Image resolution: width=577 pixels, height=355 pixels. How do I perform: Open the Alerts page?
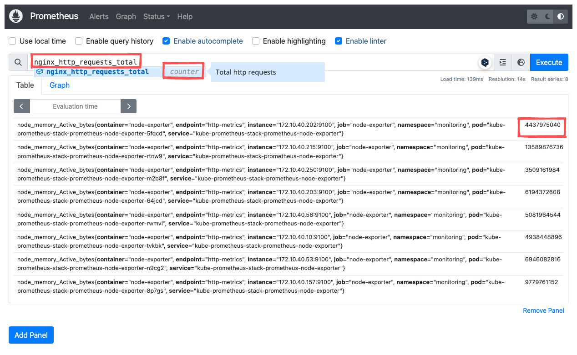pyautogui.click(x=99, y=16)
